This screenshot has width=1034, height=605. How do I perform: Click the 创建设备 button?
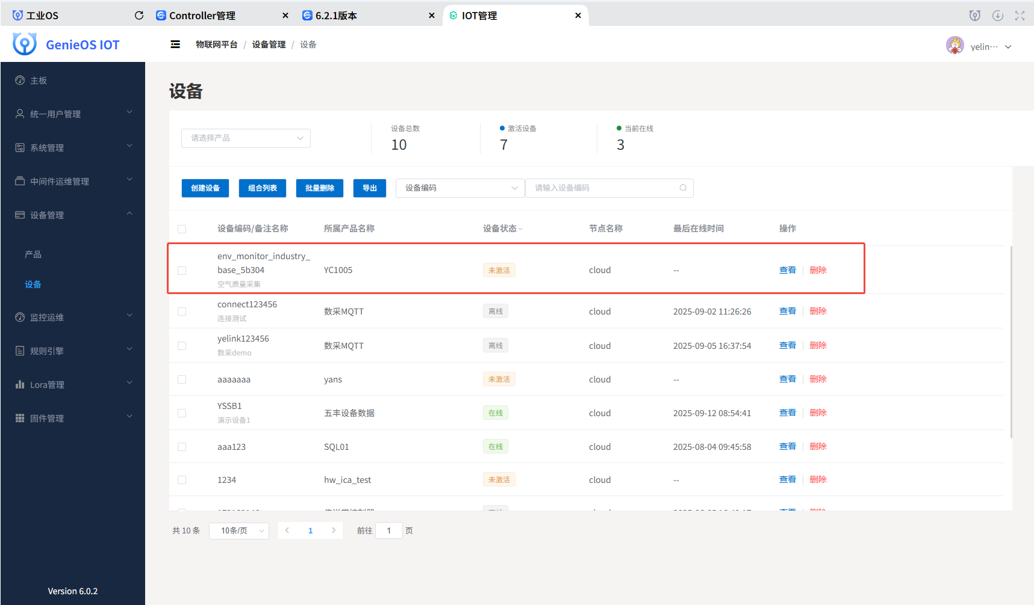coord(205,188)
